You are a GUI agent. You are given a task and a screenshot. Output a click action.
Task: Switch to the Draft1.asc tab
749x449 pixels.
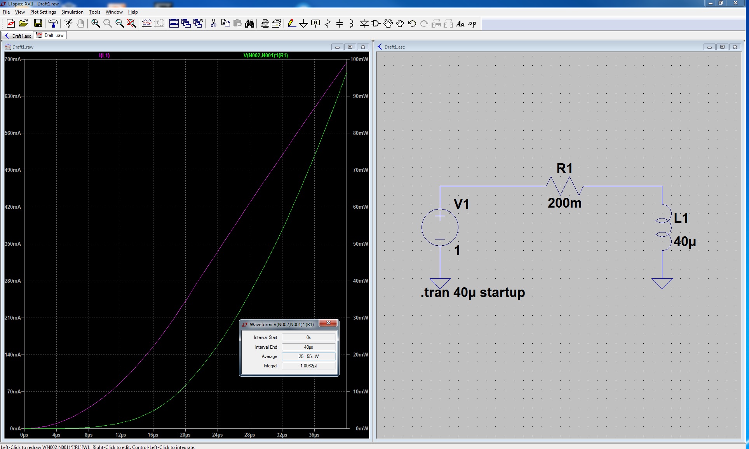pyautogui.click(x=18, y=36)
